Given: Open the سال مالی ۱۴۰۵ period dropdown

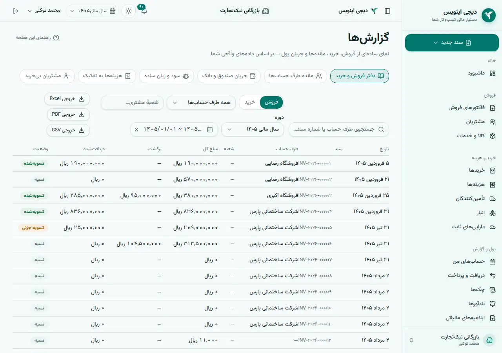Looking at the screenshot, I should click(253, 129).
